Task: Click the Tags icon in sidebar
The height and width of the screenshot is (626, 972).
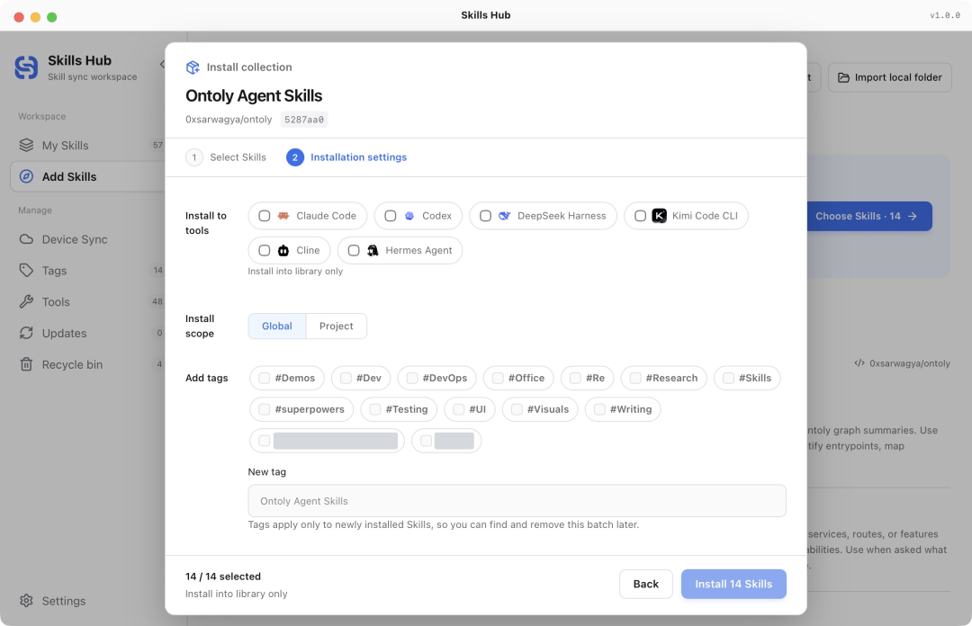Action: pos(26,270)
